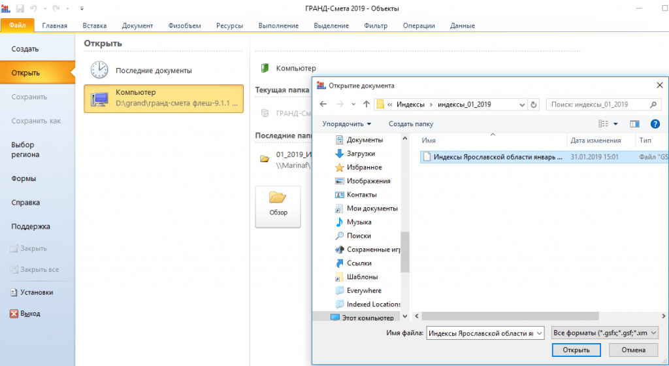
Task: Open the Все форматы file type dropdown
Action: pos(604,333)
